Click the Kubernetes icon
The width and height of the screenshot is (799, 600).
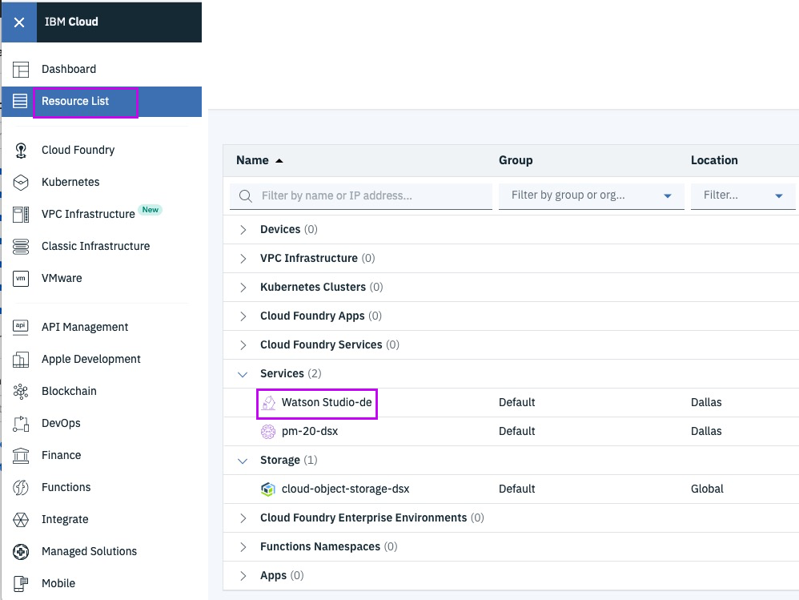[x=20, y=183]
